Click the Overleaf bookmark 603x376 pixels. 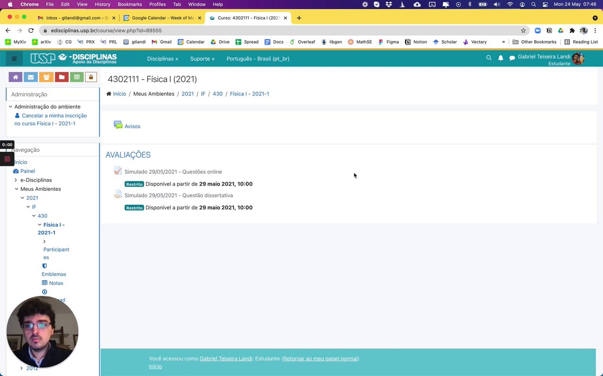(302, 42)
